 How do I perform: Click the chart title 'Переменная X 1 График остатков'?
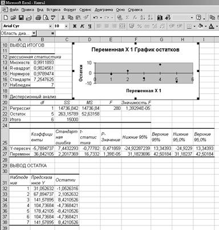[135, 50]
